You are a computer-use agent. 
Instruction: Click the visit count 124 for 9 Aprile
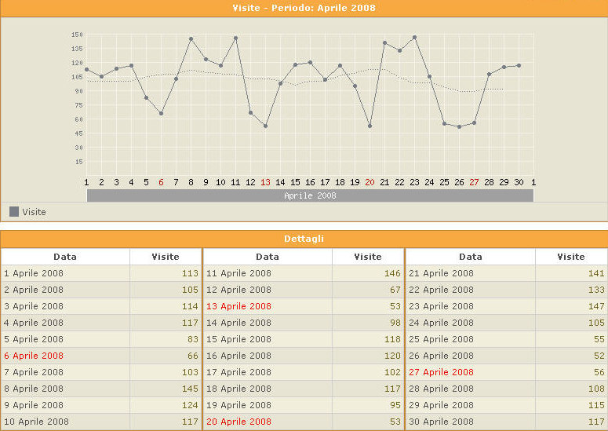[190, 405]
